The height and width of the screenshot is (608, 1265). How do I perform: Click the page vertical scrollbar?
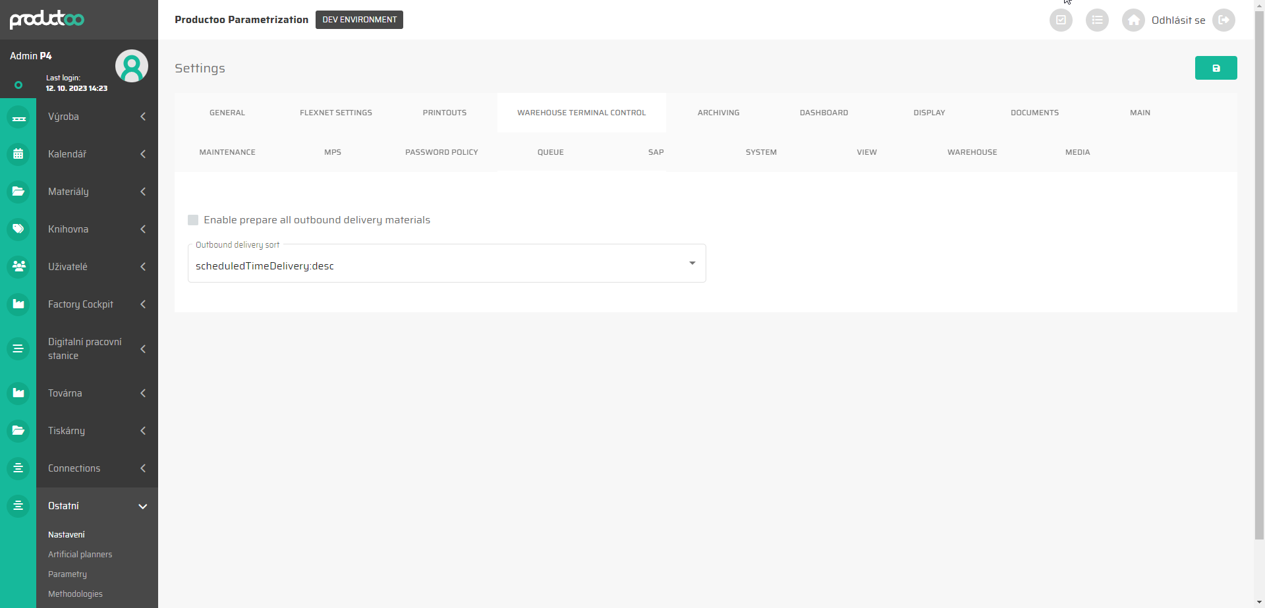point(1259,263)
